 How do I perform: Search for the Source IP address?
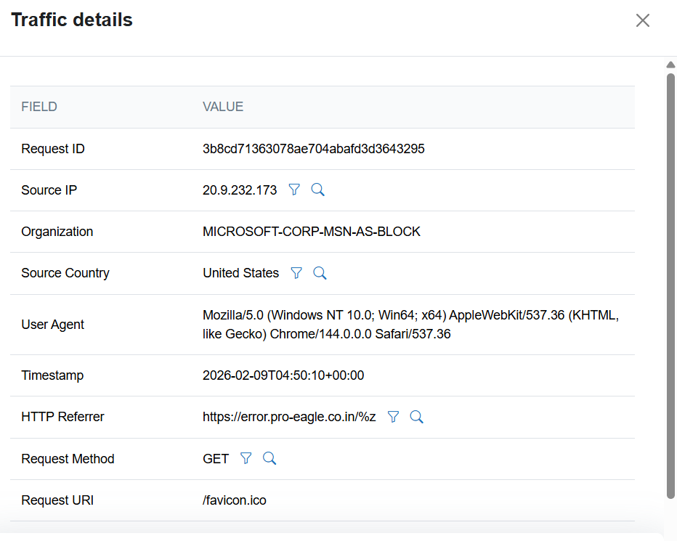point(317,190)
